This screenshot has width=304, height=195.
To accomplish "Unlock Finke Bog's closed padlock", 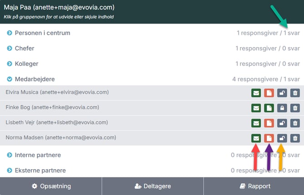I will point(282,108).
